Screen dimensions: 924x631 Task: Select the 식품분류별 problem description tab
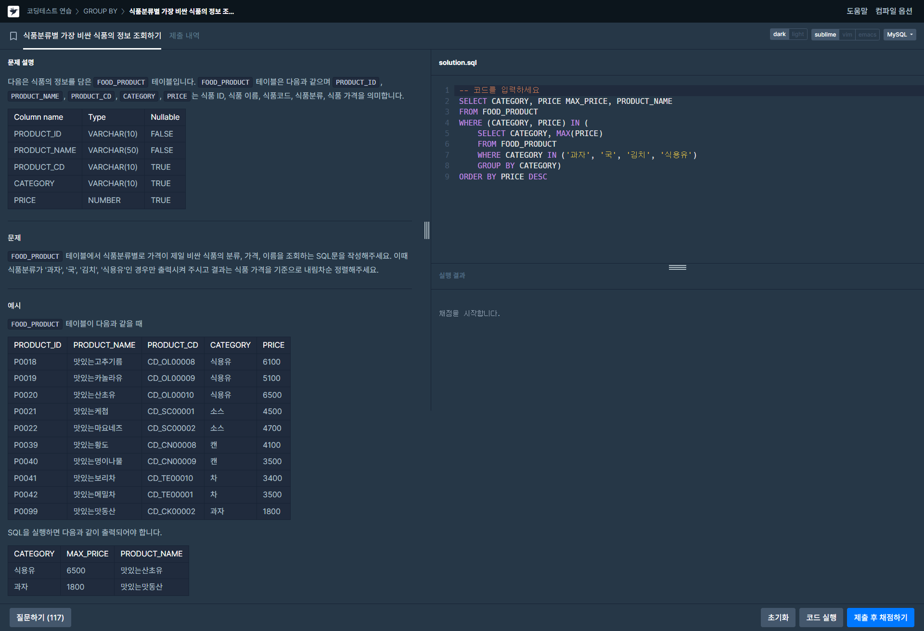[92, 36]
